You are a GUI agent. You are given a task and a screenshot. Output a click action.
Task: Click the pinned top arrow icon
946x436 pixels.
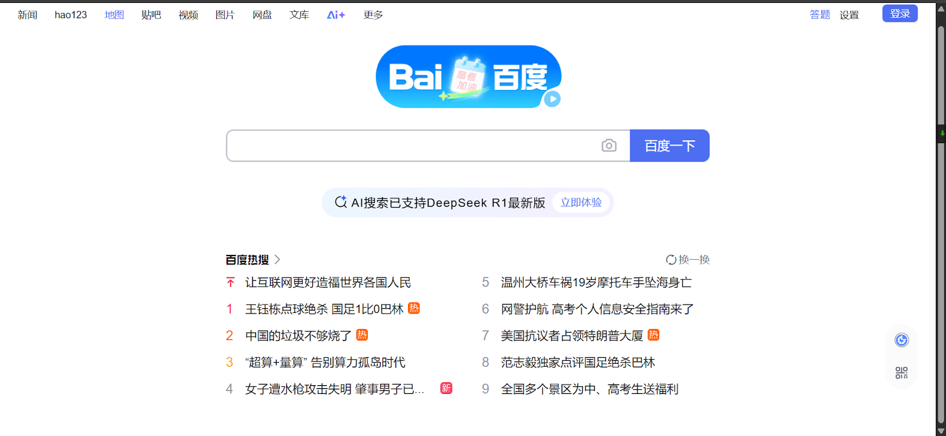click(231, 283)
